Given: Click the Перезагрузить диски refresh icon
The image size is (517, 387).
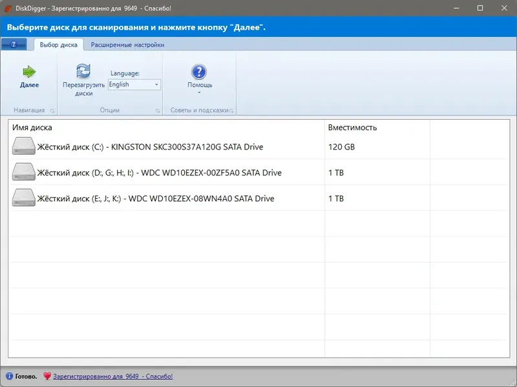Looking at the screenshot, I should pos(83,70).
